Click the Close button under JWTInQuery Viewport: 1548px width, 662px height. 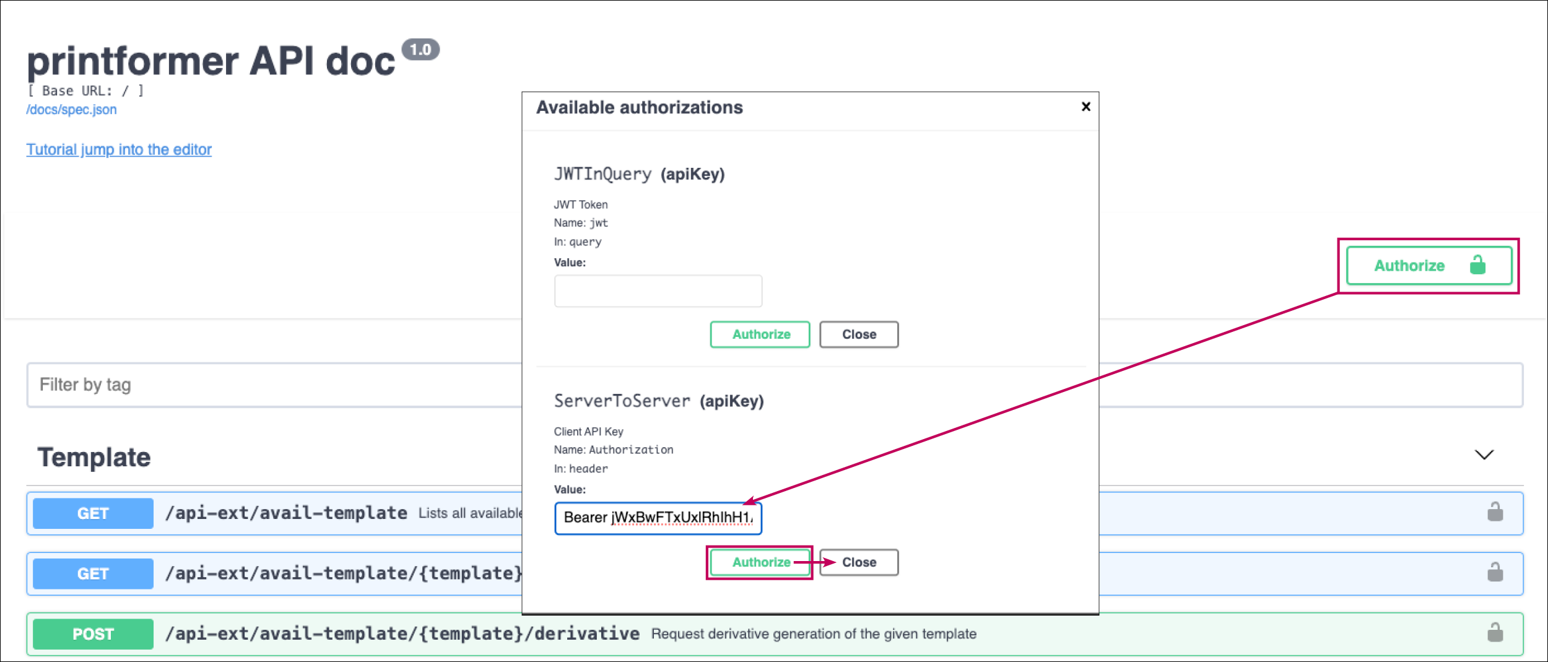pos(858,334)
